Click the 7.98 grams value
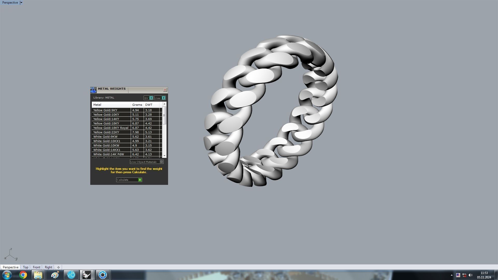Viewport: 498px width, 280px height. [135, 132]
